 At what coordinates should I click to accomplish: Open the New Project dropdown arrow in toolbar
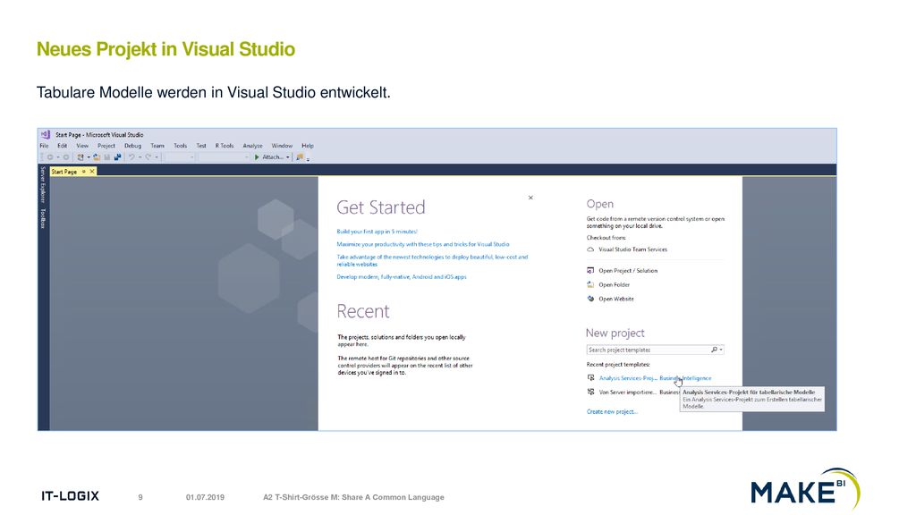click(89, 157)
